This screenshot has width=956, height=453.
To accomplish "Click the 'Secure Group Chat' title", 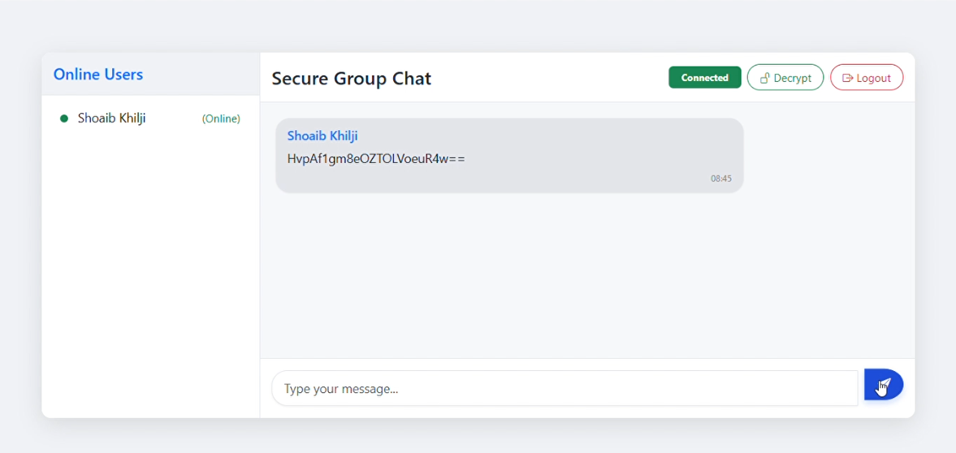I will [351, 78].
